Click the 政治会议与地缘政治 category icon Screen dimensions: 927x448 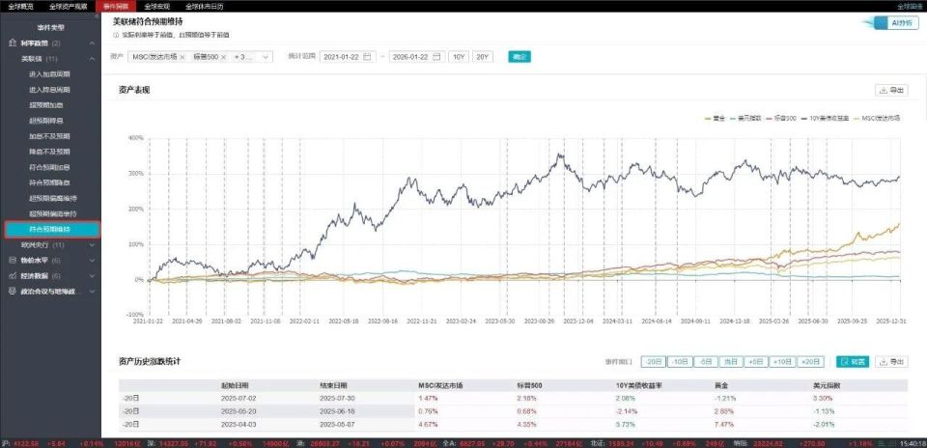tap(13, 292)
